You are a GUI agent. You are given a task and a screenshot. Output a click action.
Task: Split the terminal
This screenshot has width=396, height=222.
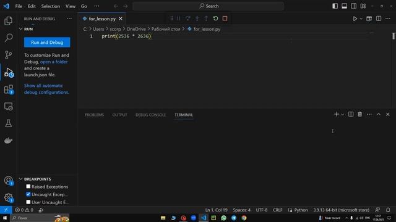tap(351, 114)
